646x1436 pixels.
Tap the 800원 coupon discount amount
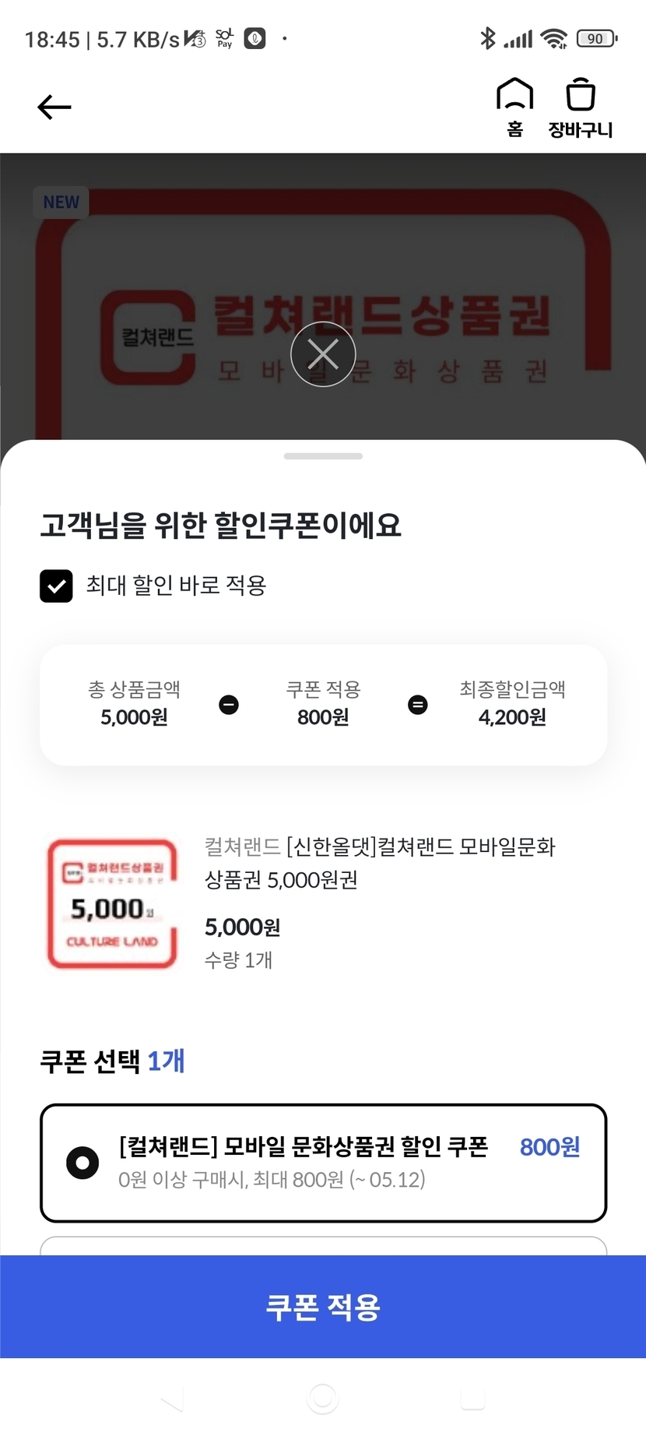(549, 1147)
